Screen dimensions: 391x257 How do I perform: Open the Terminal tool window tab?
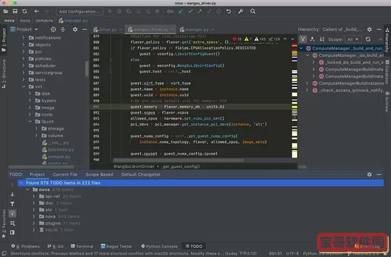click(82, 246)
